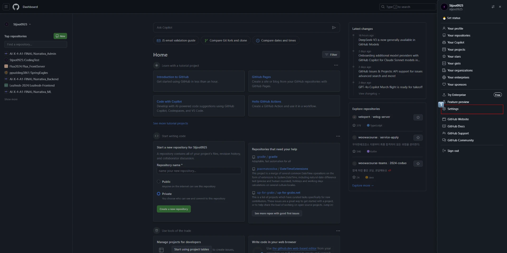507x253 pixels.
Task: Click the project table icon under Manage projects
Action: [161, 250]
